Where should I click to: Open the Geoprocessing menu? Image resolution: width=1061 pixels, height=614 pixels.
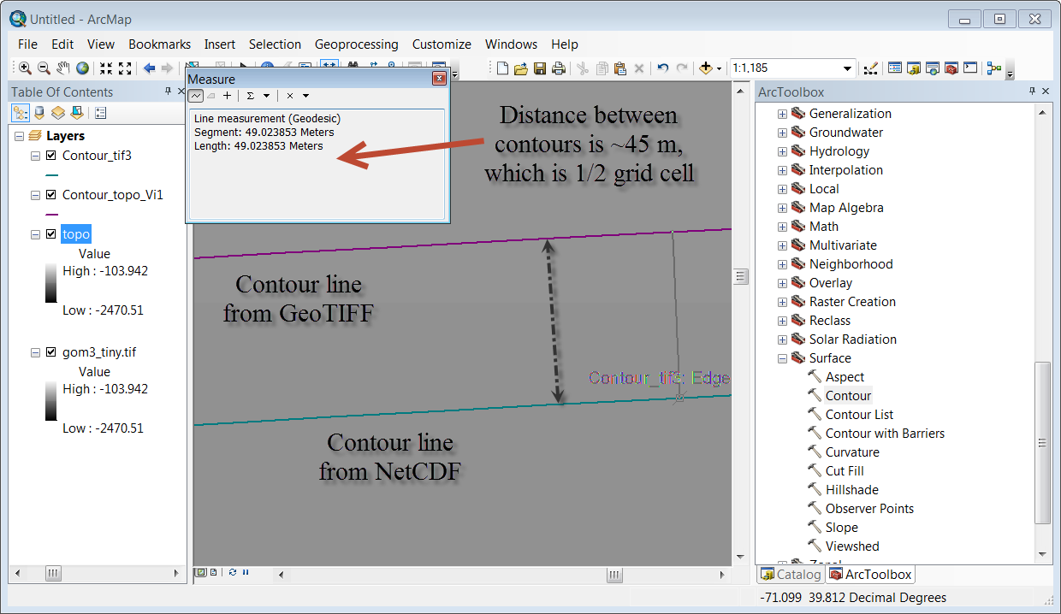click(x=356, y=44)
